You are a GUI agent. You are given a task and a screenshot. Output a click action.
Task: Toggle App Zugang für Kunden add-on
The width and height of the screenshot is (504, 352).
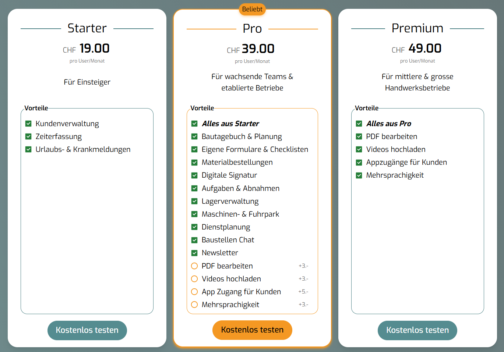(x=194, y=292)
